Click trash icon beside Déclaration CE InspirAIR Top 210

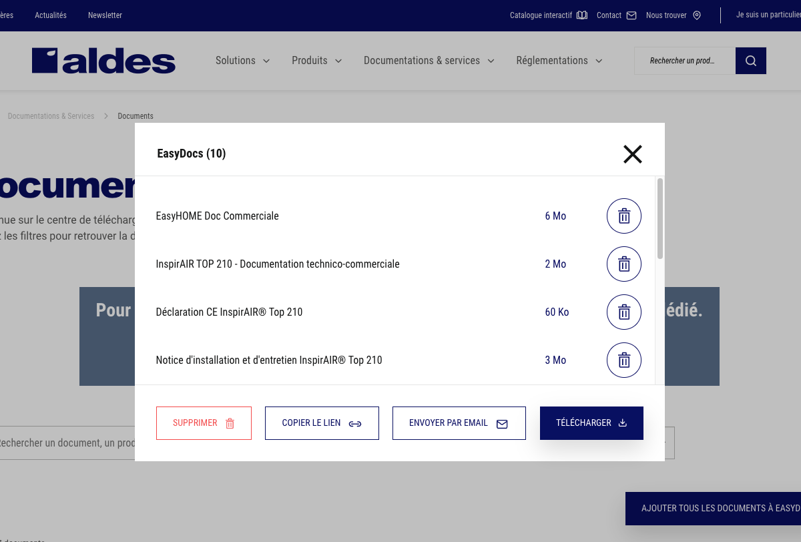point(623,312)
